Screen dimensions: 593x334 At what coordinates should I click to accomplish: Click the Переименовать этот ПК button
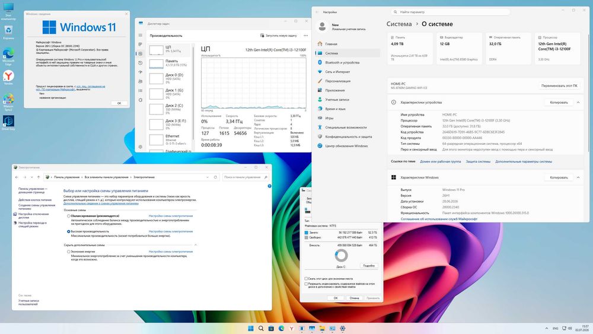559,86
